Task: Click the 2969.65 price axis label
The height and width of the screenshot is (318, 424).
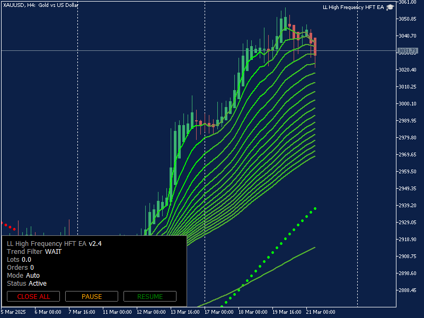Action: click(408, 154)
